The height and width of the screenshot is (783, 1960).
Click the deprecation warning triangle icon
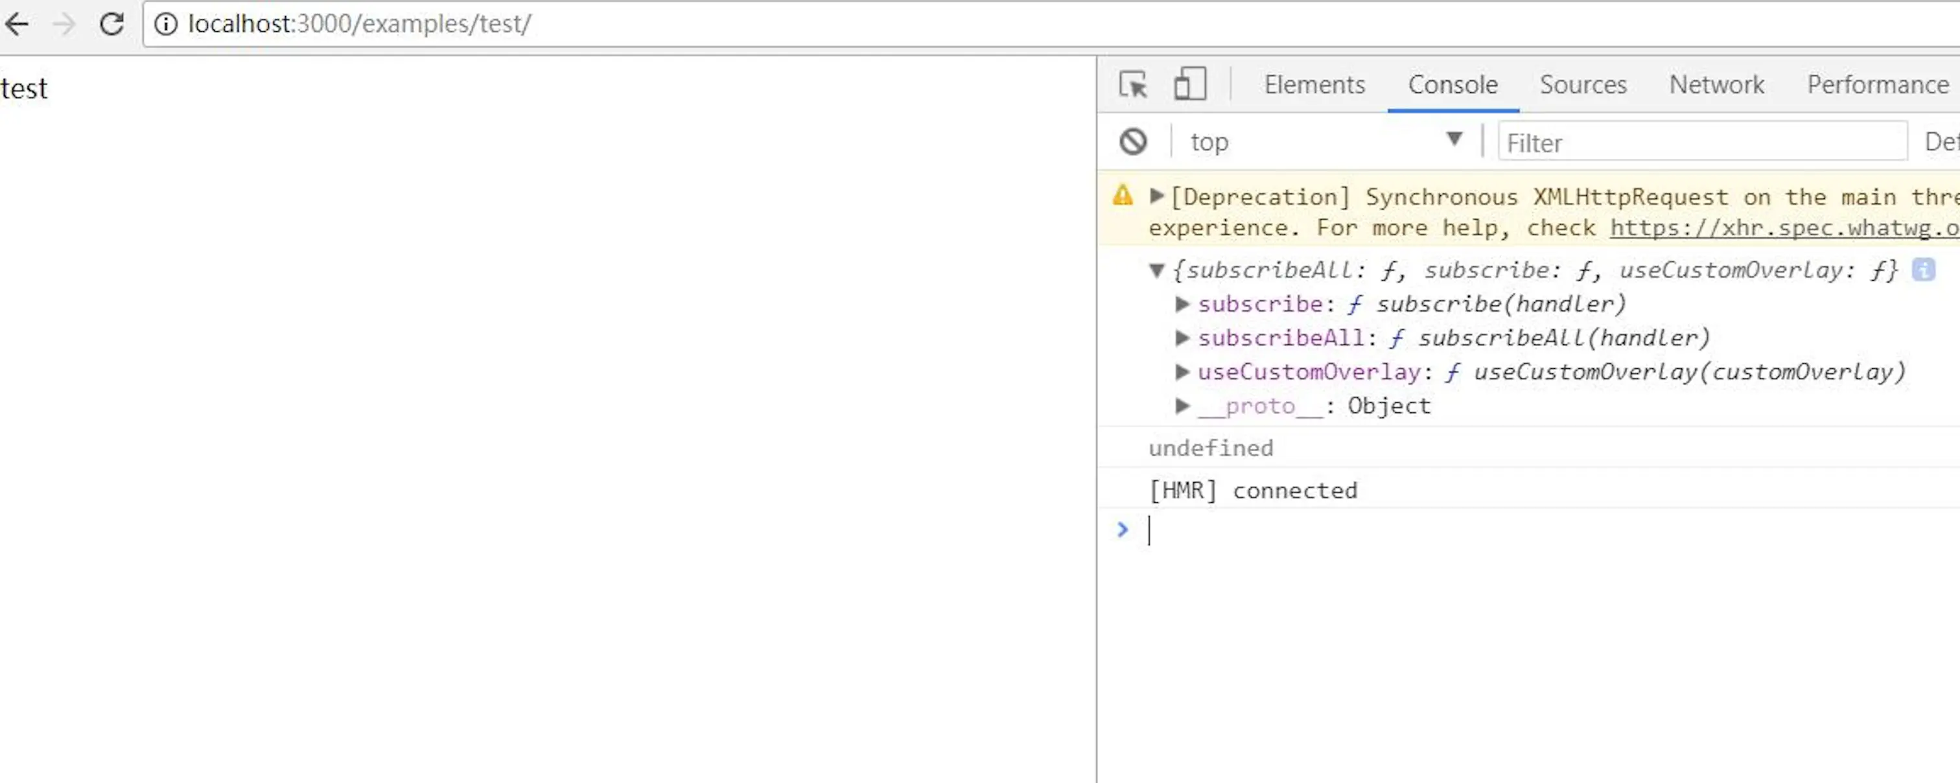pos(1123,196)
